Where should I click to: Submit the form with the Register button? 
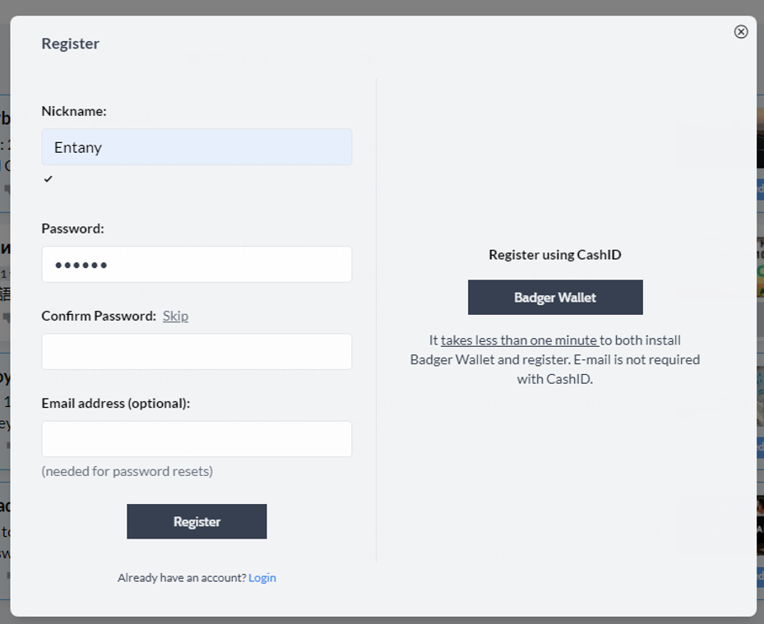click(x=197, y=521)
